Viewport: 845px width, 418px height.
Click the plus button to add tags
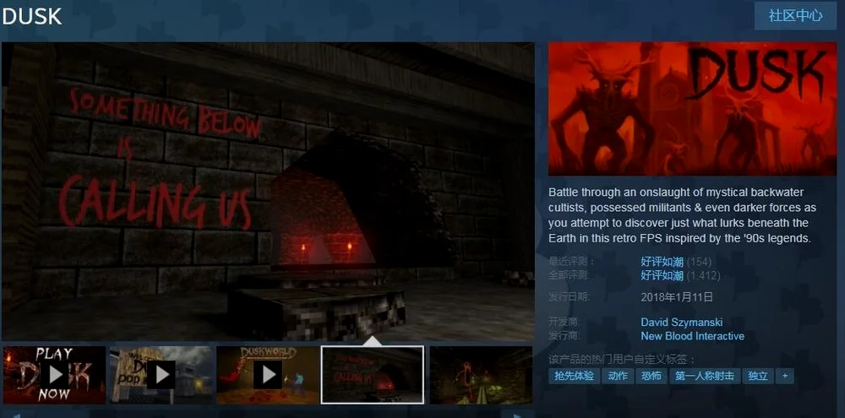(785, 376)
